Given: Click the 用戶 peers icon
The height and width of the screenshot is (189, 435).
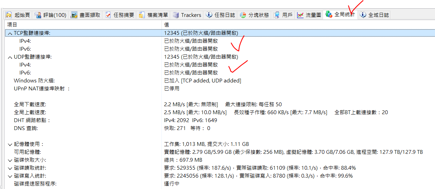Looking at the screenshot, I should tap(277, 15).
